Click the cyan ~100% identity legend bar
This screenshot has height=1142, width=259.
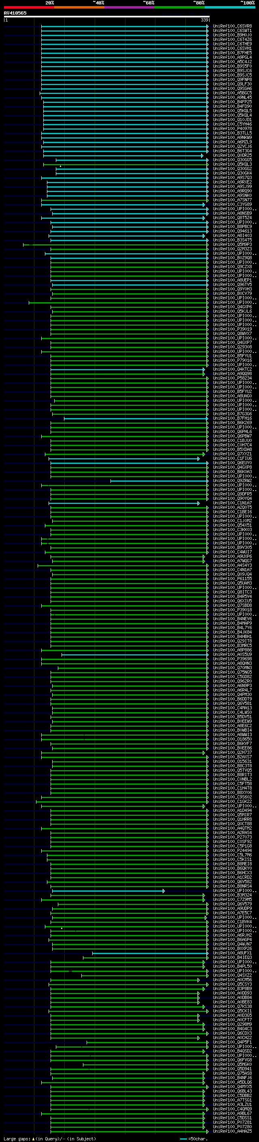pyautogui.click(x=229, y=7)
